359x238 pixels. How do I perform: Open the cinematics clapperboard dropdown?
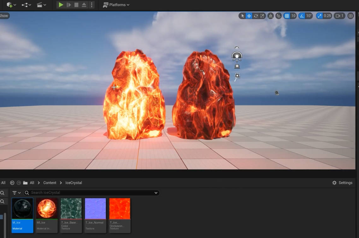click(x=41, y=5)
